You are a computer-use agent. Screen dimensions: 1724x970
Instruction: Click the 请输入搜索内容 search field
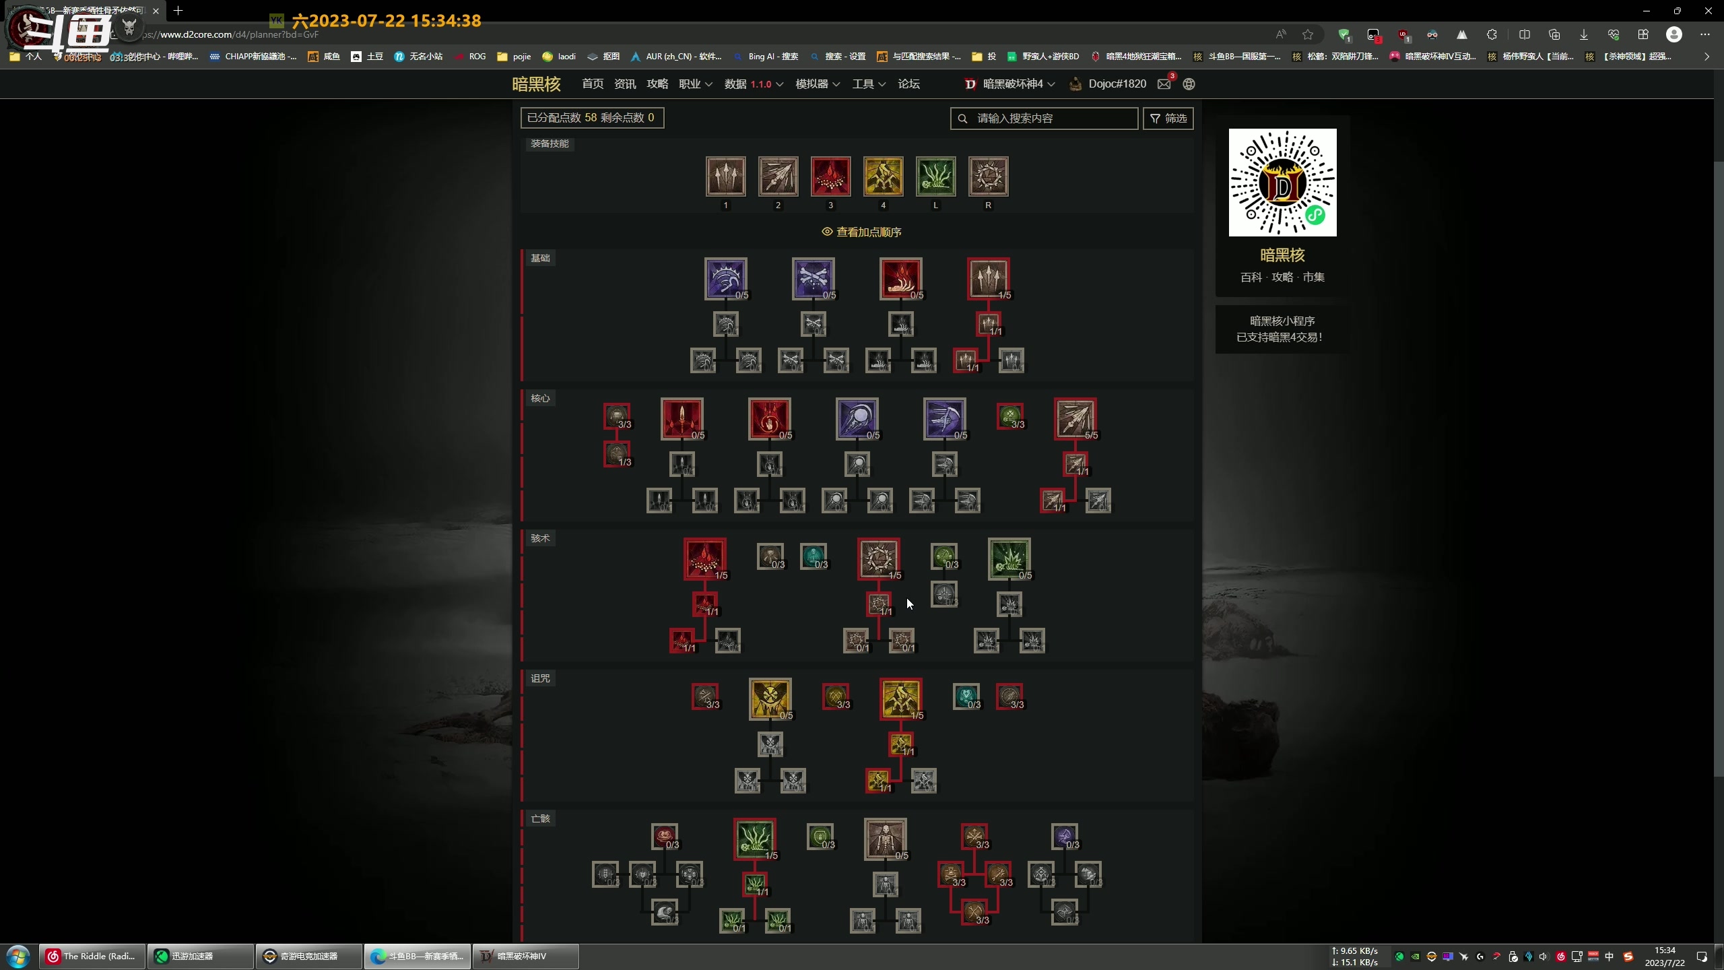click(x=1044, y=118)
